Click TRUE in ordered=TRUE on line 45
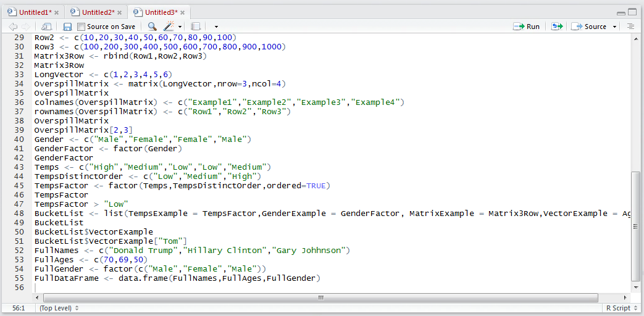 (316, 186)
